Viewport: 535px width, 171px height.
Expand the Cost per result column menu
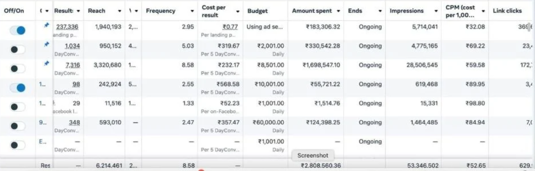coord(238,11)
